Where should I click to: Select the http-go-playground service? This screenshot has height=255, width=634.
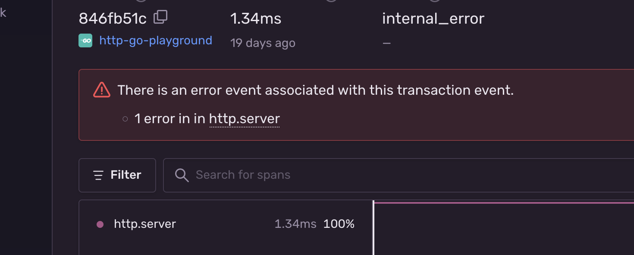tap(155, 40)
